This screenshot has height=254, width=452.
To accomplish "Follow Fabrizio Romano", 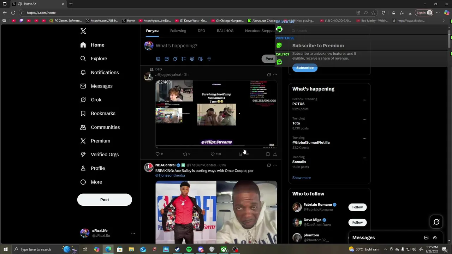I will 357,207.
